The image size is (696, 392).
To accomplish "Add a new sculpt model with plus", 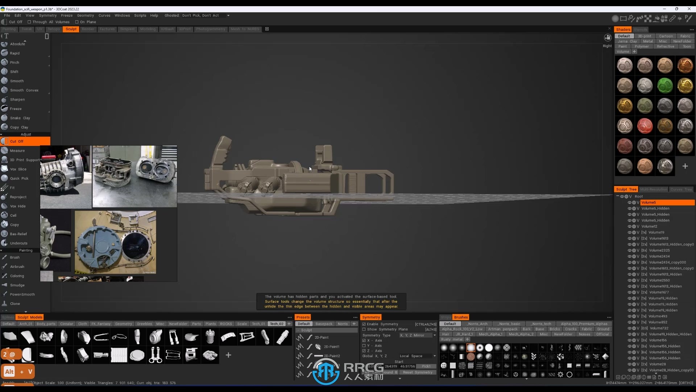I will pos(228,355).
